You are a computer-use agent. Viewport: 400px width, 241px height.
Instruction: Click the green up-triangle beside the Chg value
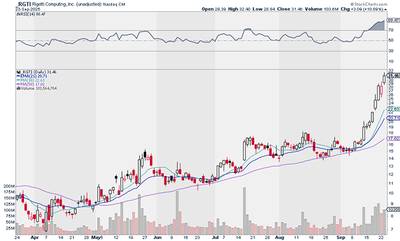tap(386, 10)
